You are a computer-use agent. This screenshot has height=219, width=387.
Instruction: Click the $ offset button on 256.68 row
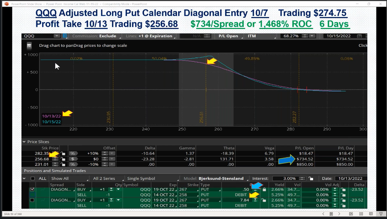pyautogui.click(x=73, y=159)
